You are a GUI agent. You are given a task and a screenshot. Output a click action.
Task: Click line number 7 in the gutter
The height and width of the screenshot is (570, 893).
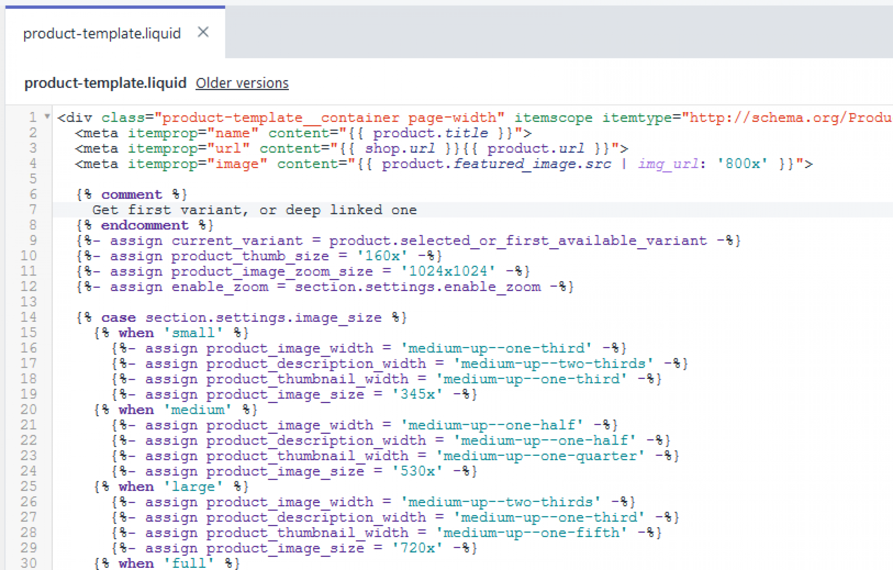pos(33,209)
